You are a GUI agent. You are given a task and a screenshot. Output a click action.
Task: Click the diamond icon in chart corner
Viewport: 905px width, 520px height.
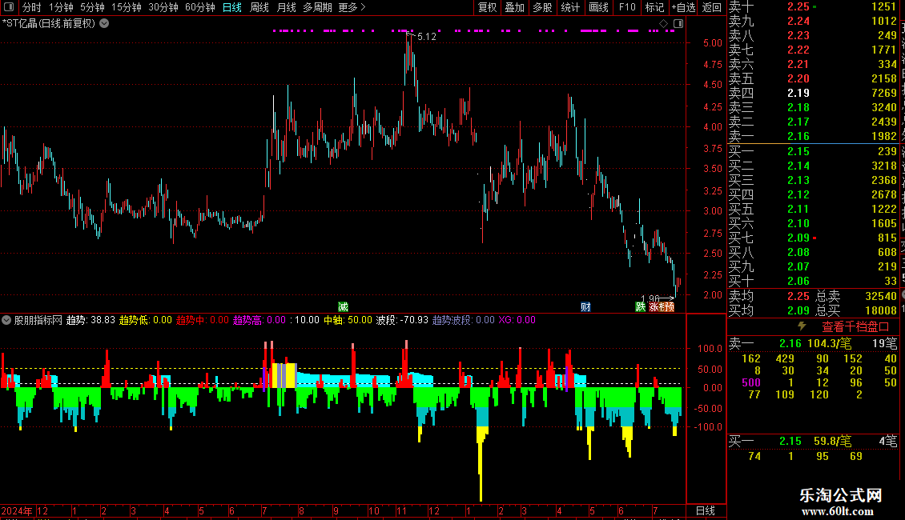pos(663,24)
